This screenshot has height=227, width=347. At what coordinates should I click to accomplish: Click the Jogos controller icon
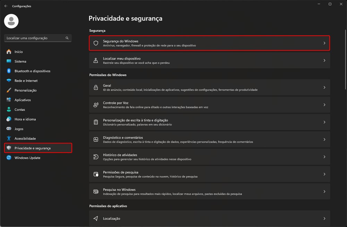(x=9, y=129)
